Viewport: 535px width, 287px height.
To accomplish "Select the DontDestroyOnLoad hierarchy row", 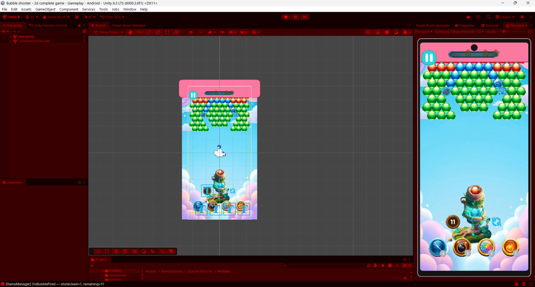I will pyautogui.click(x=44, y=41).
